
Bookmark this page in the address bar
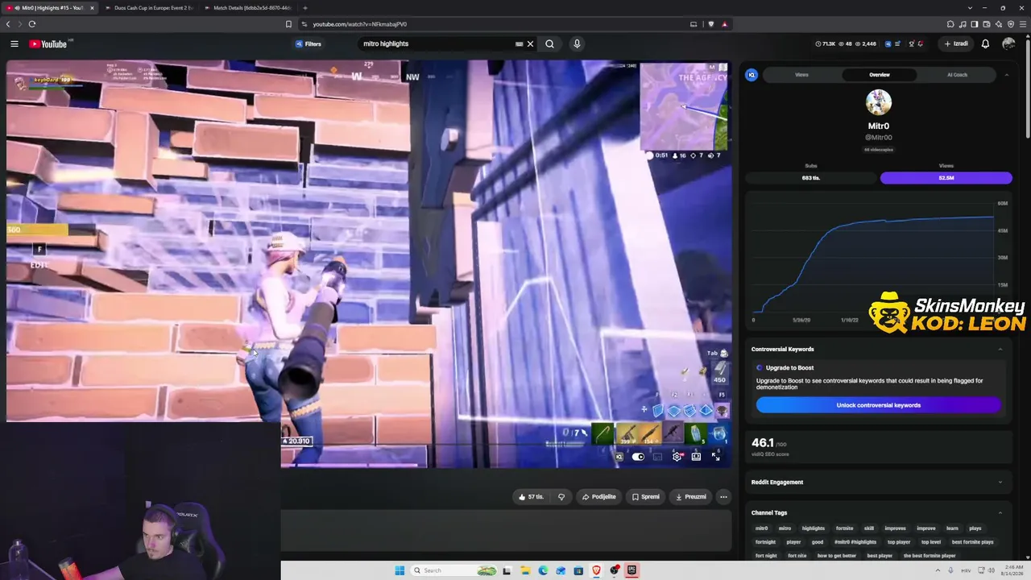point(288,24)
